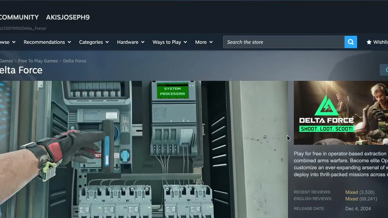
Task: Open the AKISJOSEPH9 profile menu
Action: pyautogui.click(x=68, y=17)
